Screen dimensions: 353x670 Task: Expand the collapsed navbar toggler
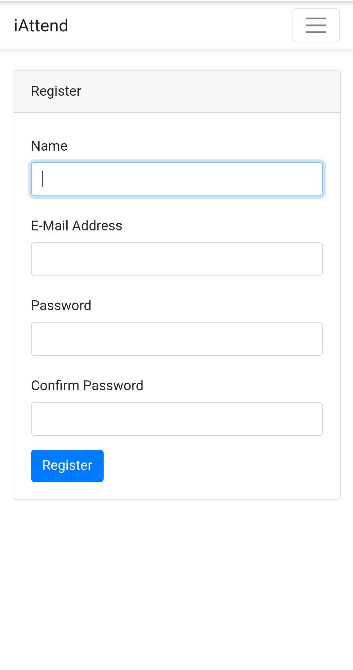pyautogui.click(x=316, y=25)
